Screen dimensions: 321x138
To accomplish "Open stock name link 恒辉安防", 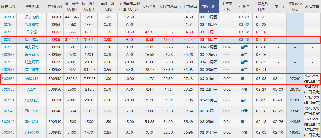I will pos(31,79).
